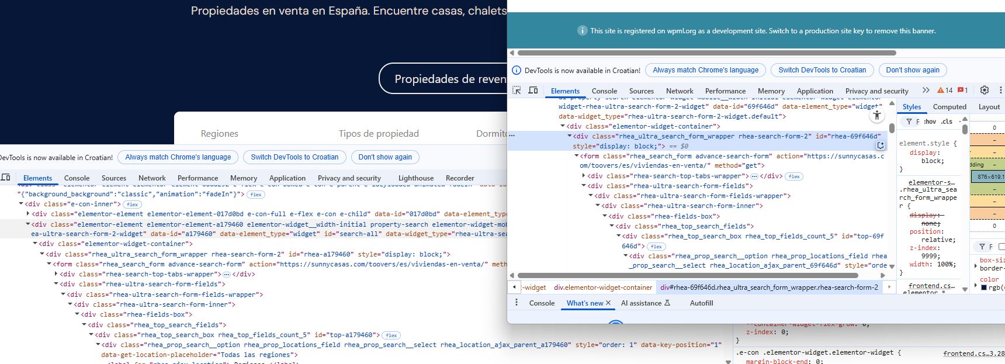This screenshot has width=1005, height=364.
Task: Toggle device toolbar icon in background DevTools
Action: pos(6,178)
